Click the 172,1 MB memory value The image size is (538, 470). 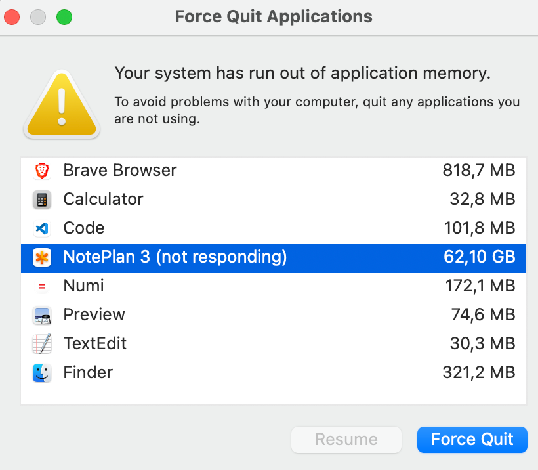click(480, 286)
